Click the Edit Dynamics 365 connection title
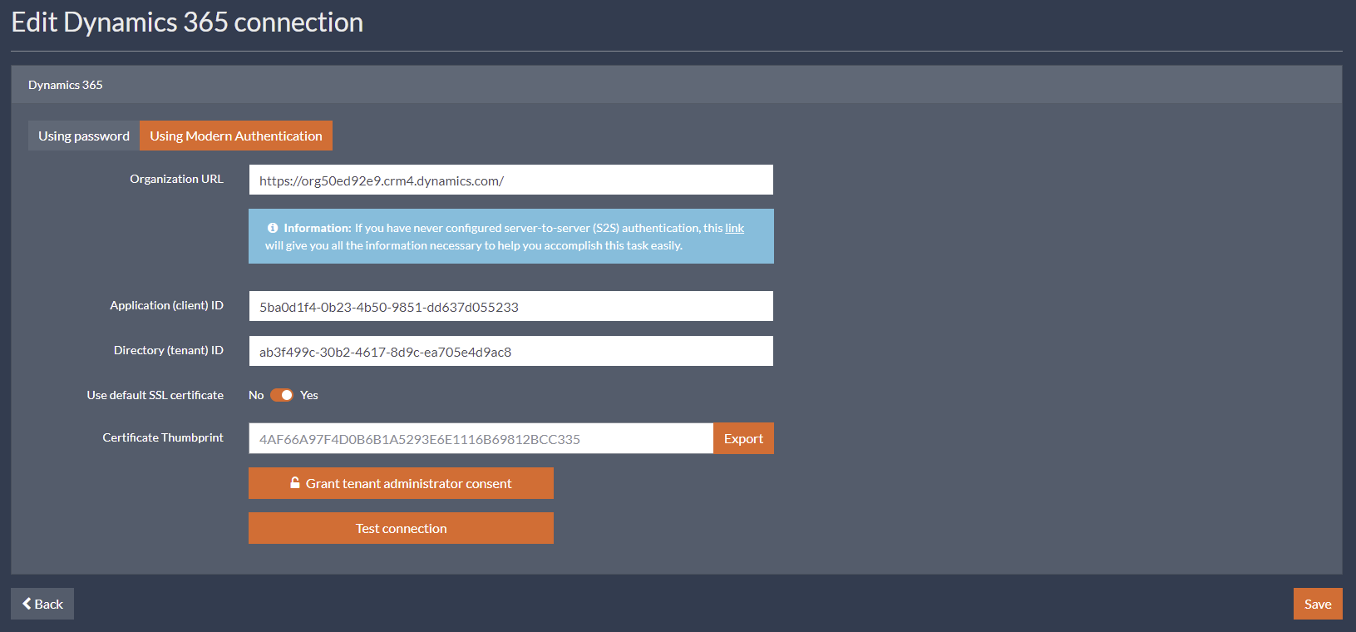This screenshot has height=632, width=1356. tap(187, 22)
